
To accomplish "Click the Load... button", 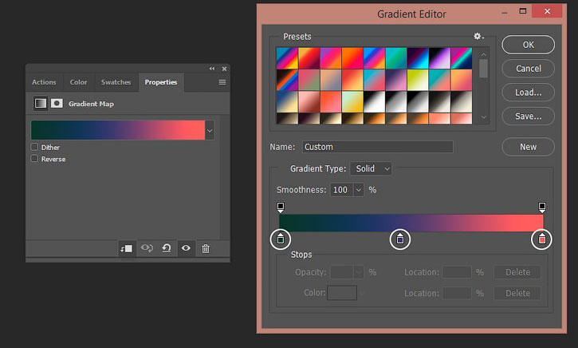I will click(528, 93).
